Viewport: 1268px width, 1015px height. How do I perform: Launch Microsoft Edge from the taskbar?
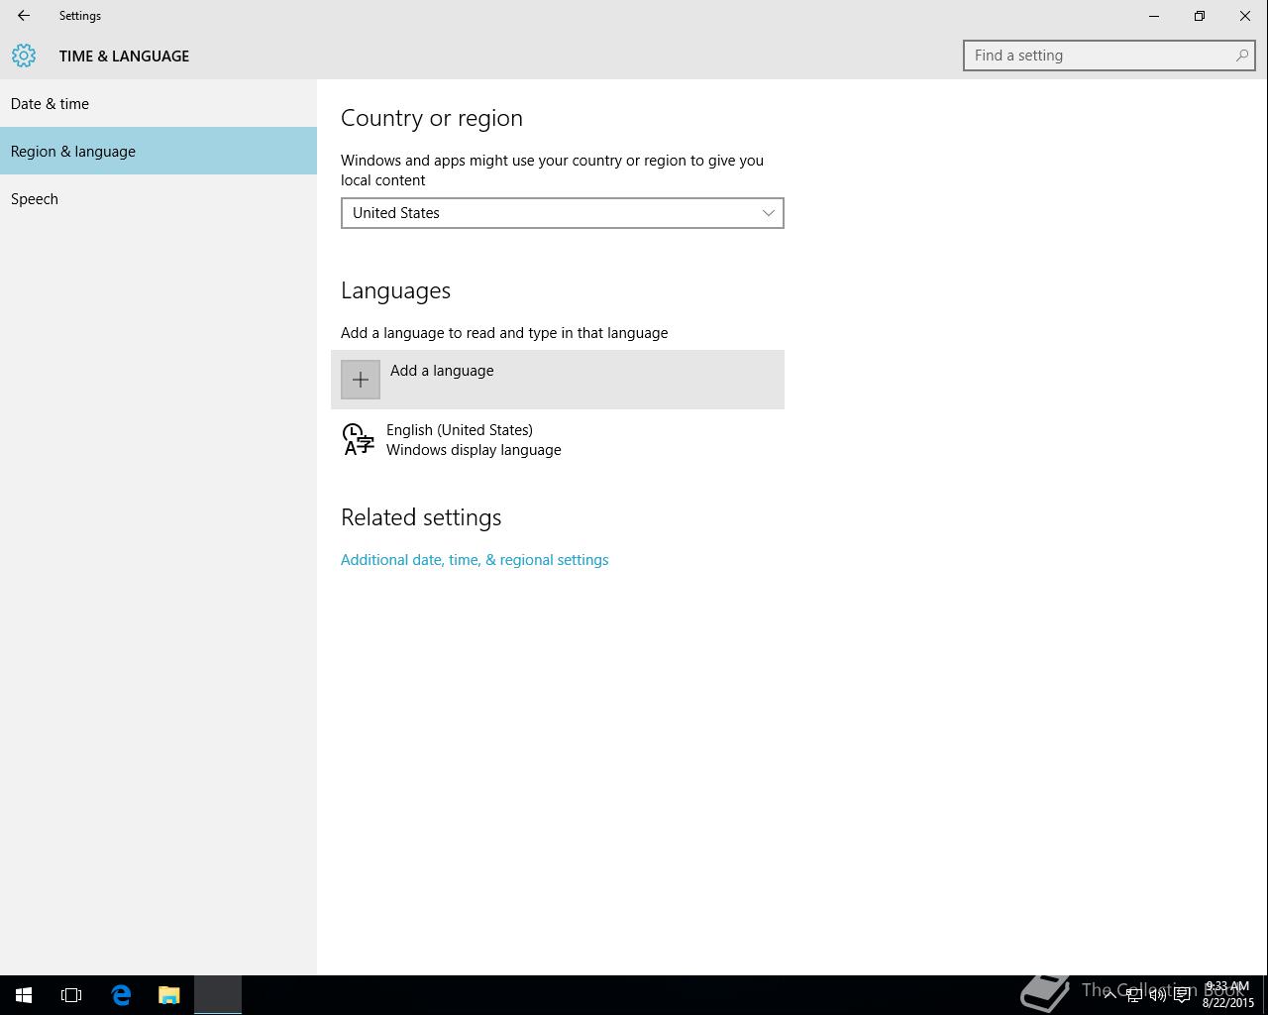pos(121,995)
